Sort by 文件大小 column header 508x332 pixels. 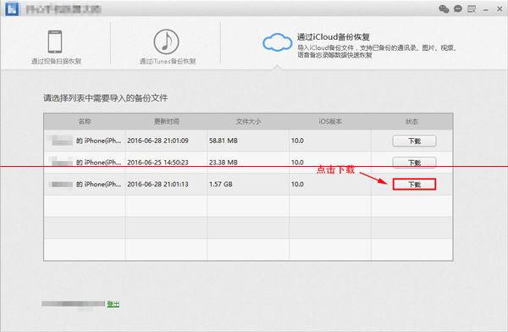point(248,122)
